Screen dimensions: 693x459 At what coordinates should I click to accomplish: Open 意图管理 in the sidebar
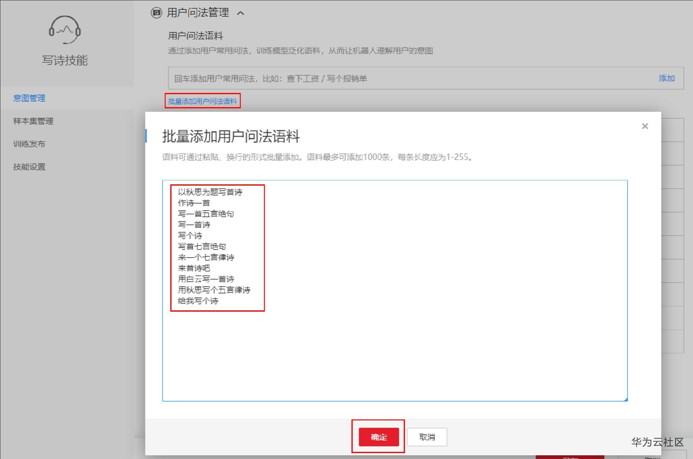point(29,98)
